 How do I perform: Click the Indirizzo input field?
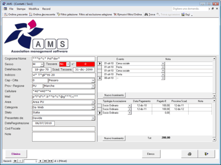pyautogui.click(x=64, y=75)
